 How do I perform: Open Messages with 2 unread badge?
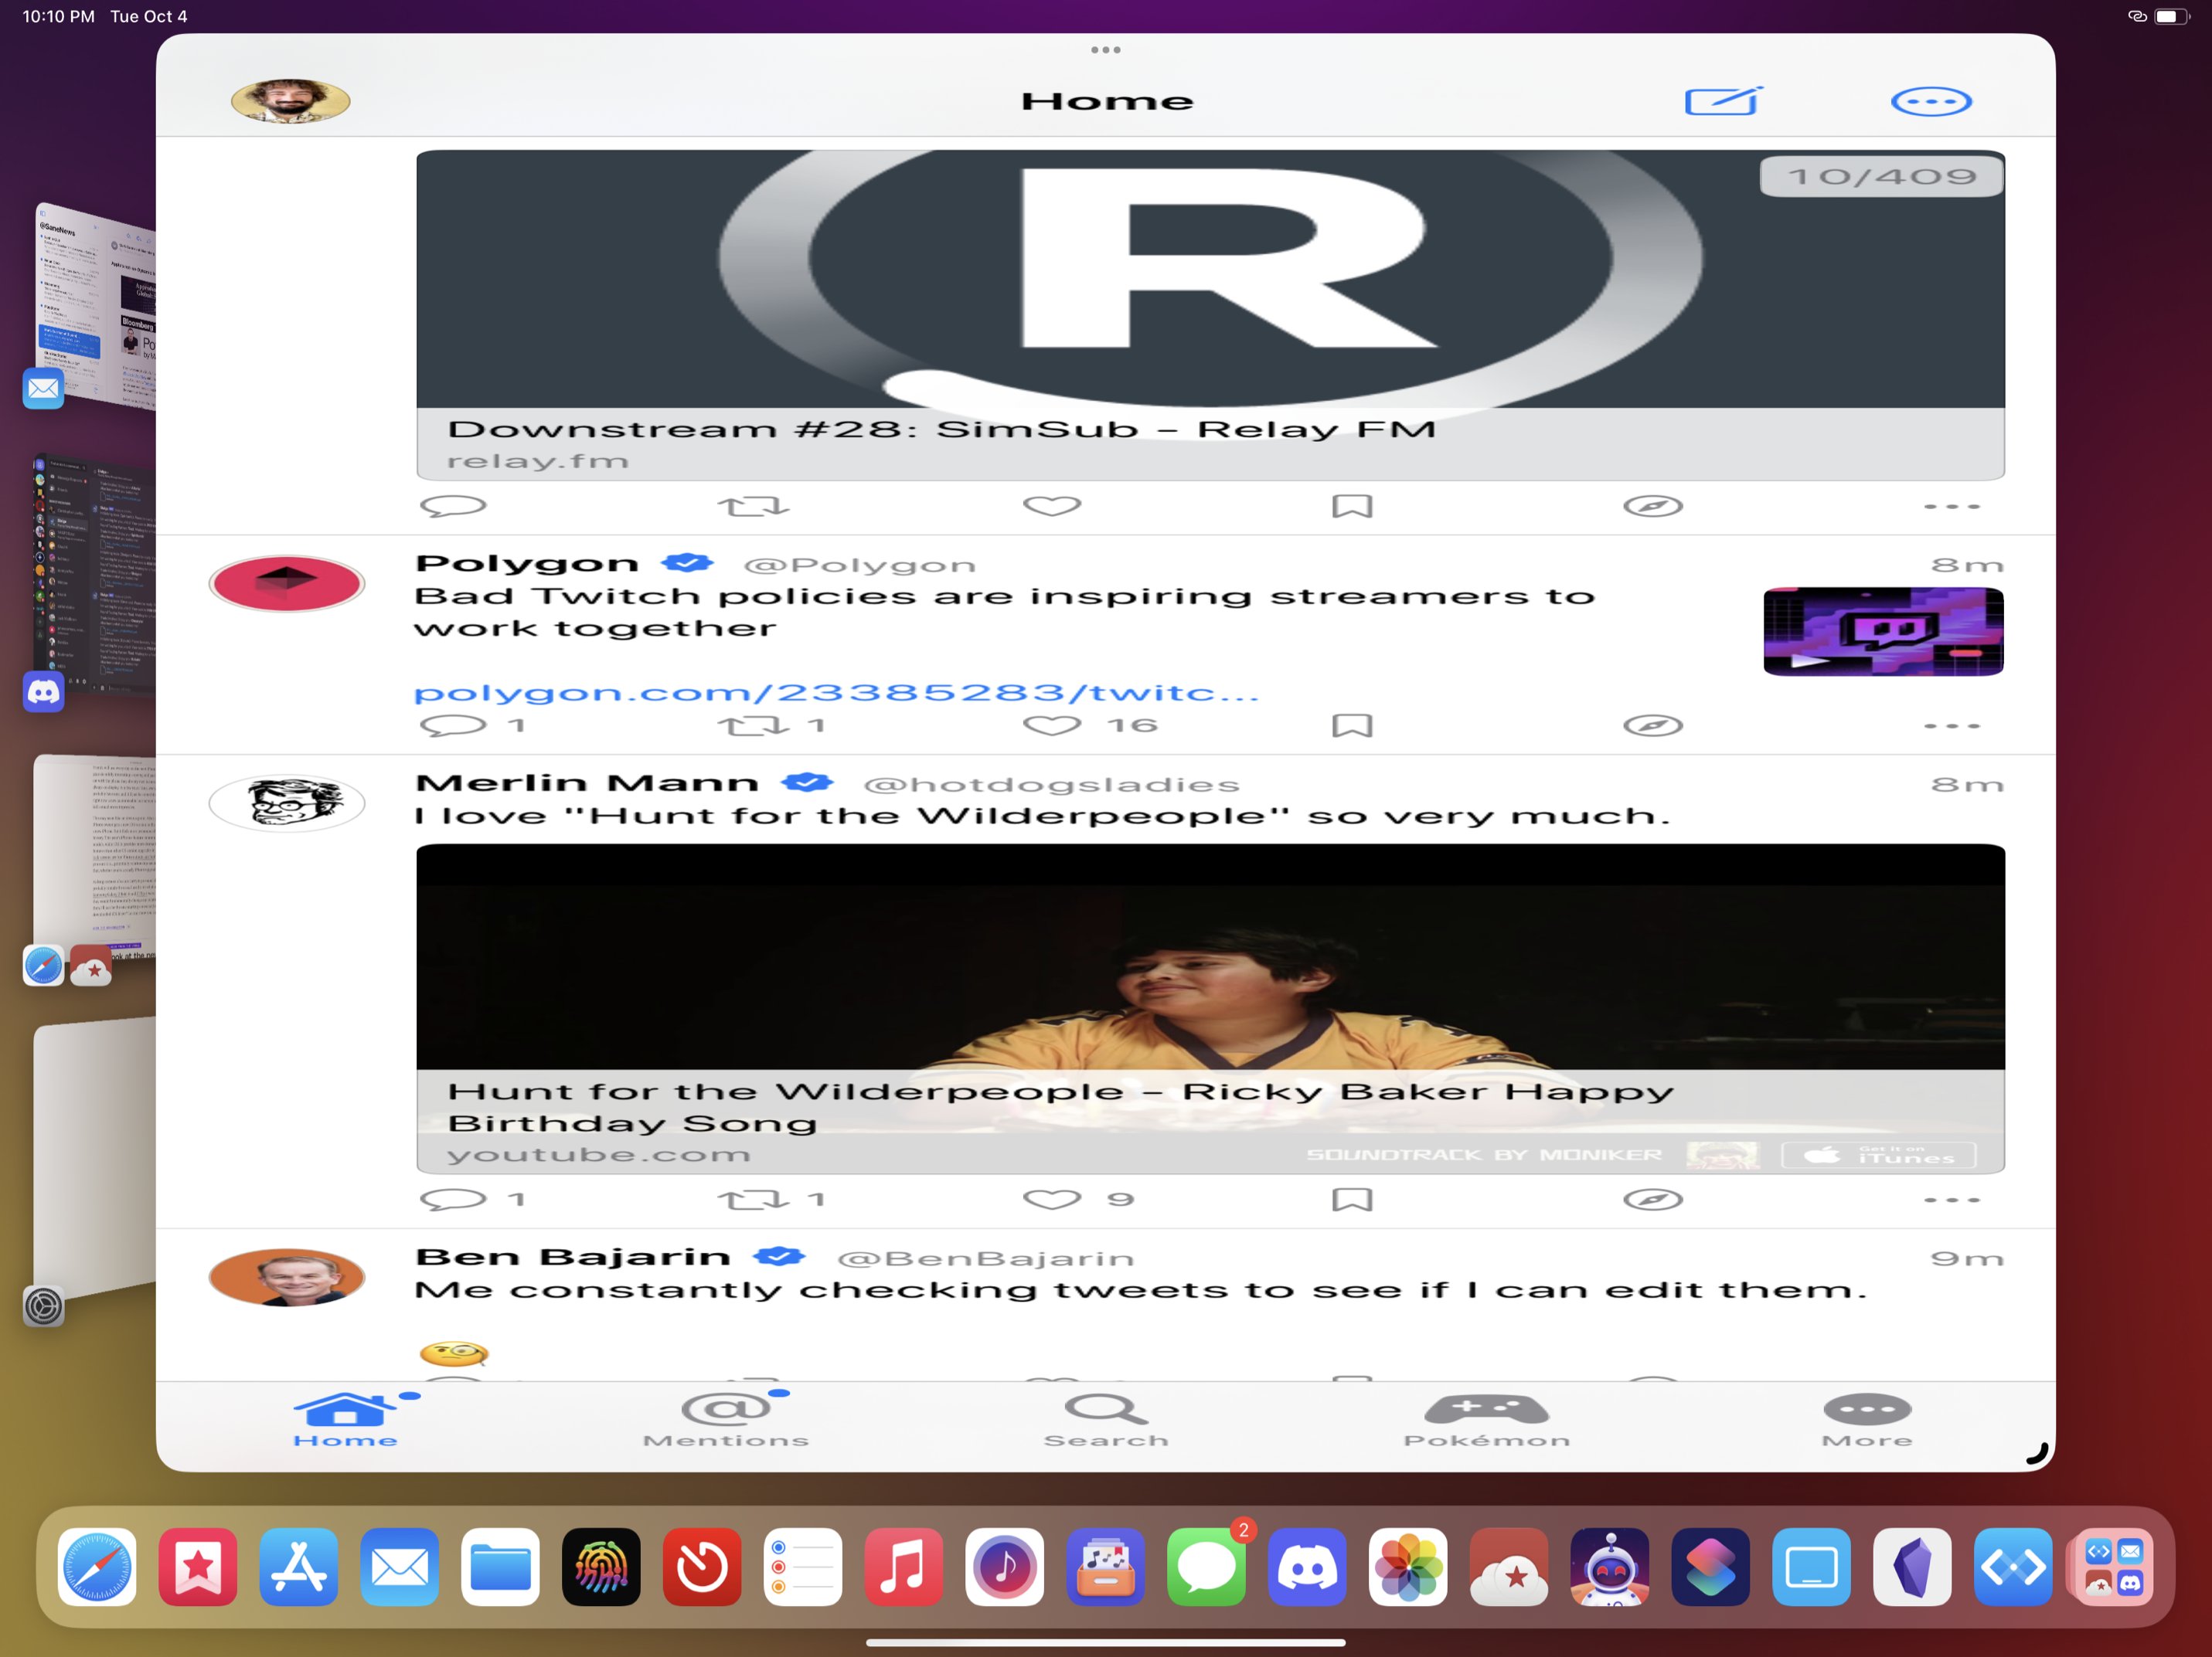coord(1206,1566)
